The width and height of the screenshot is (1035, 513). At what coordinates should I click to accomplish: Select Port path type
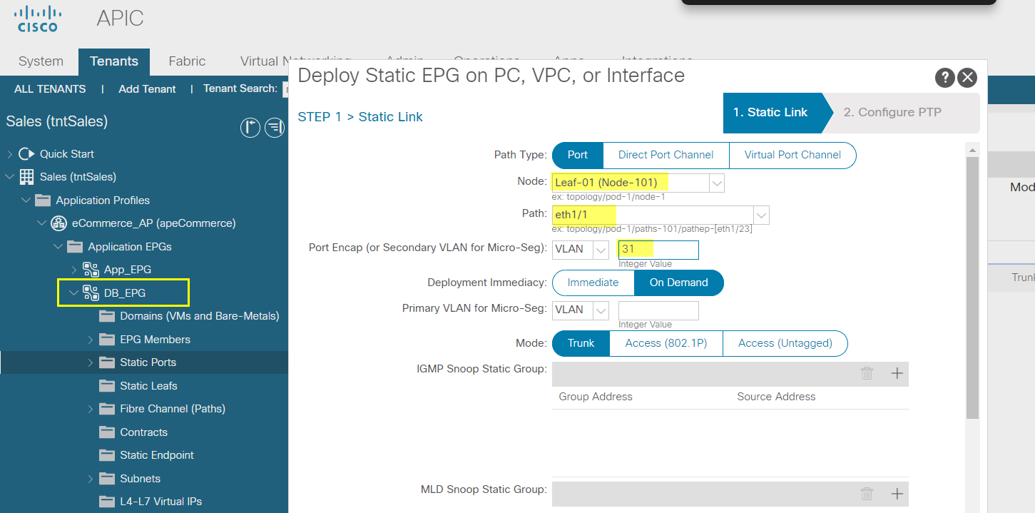[x=578, y=155]
